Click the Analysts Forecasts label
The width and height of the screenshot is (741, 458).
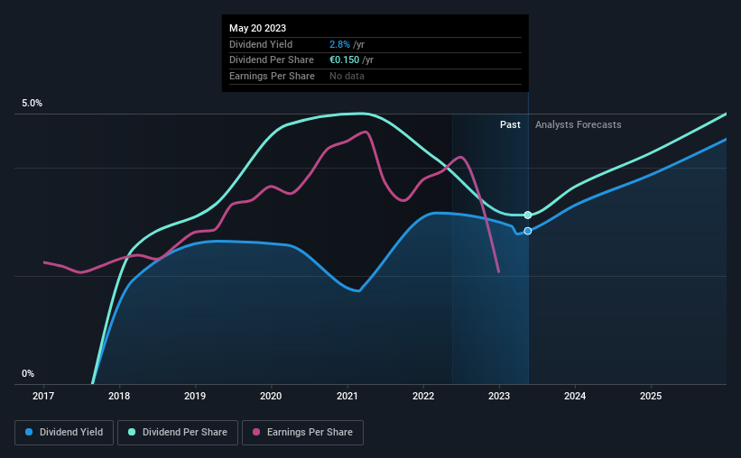(578, 124)
